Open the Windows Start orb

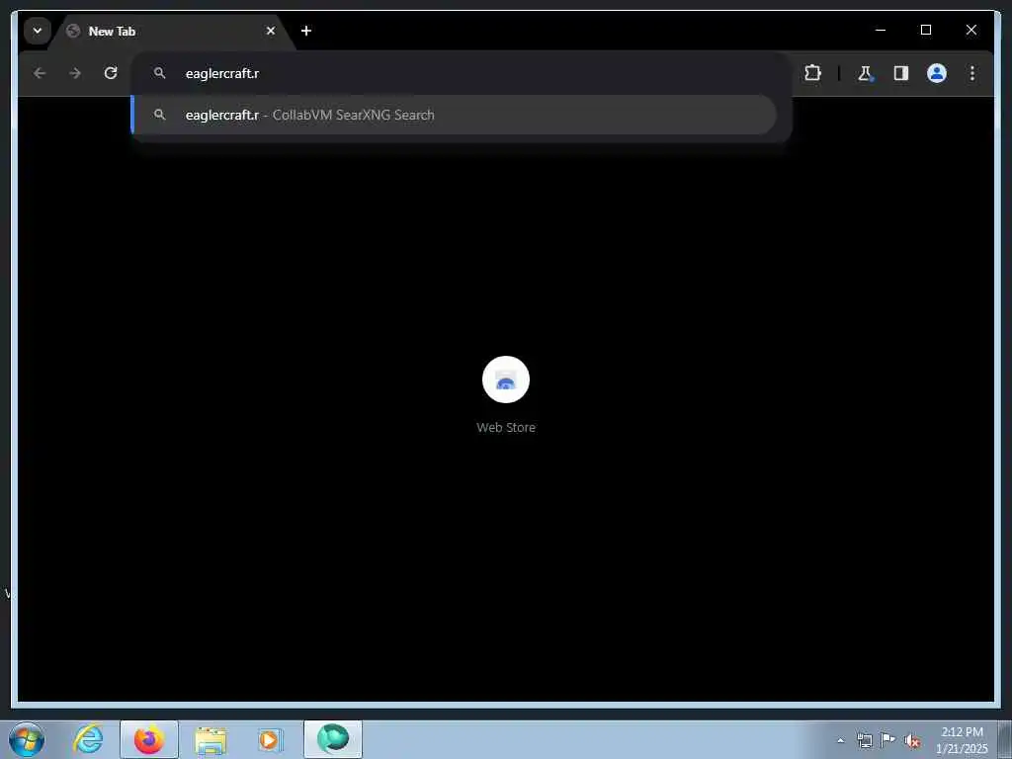27,739
